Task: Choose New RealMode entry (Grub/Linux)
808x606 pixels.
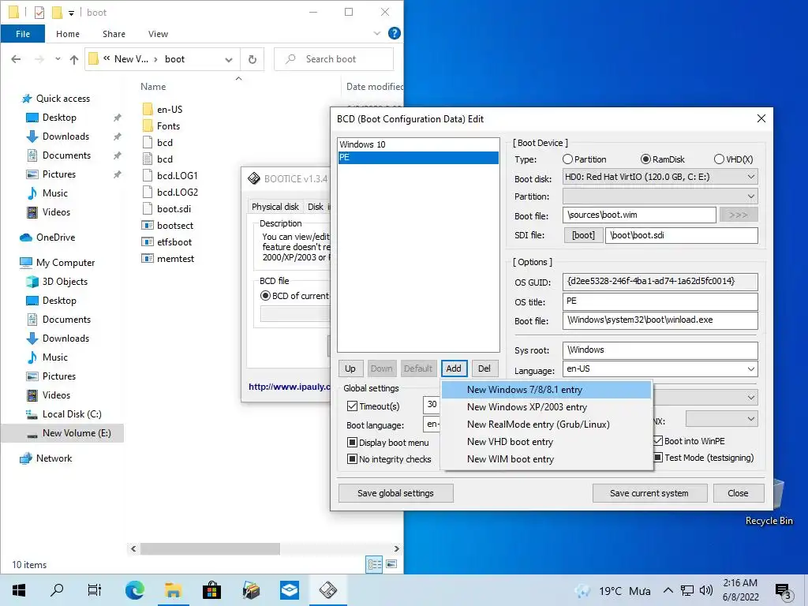Action: [547, 424]
